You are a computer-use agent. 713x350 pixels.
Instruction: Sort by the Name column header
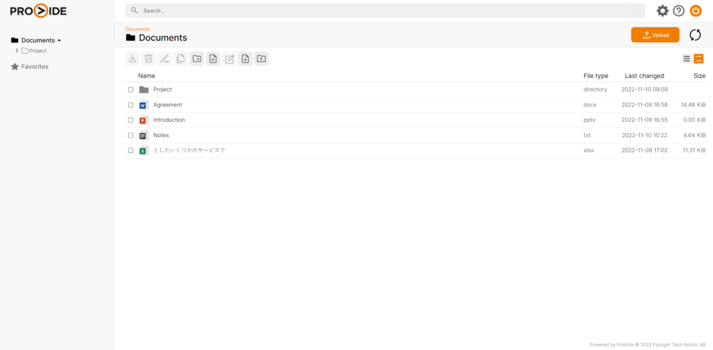point(146,76)
